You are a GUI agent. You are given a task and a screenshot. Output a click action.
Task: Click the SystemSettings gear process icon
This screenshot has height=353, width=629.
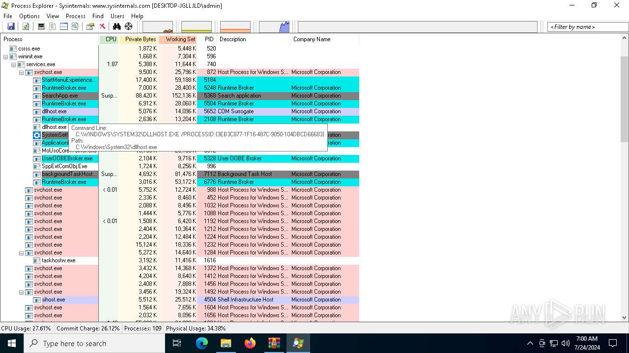click(x=37, y=135)
